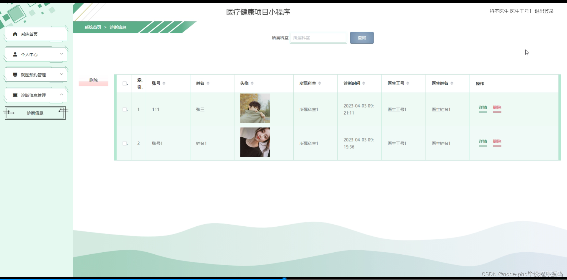Check the checkbox for 张三's row
567x280 pixels.
124,109
